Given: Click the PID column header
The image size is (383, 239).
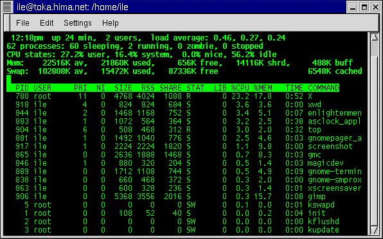Looking at the screenshot, I should click(22, 88).
